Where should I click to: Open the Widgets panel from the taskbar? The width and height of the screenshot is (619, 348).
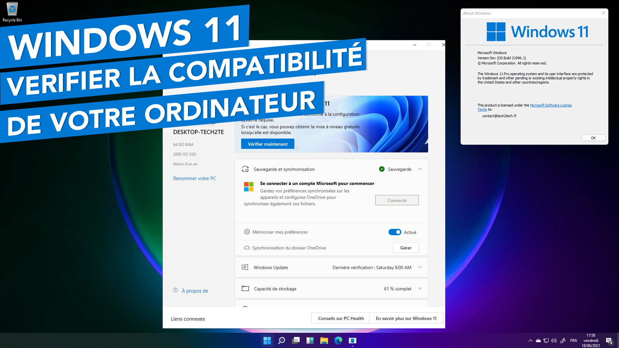click(310, 340)
